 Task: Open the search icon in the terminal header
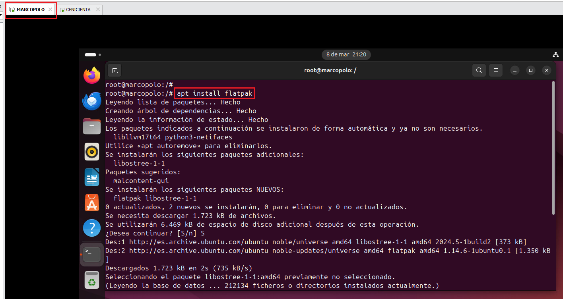[479, 70]
